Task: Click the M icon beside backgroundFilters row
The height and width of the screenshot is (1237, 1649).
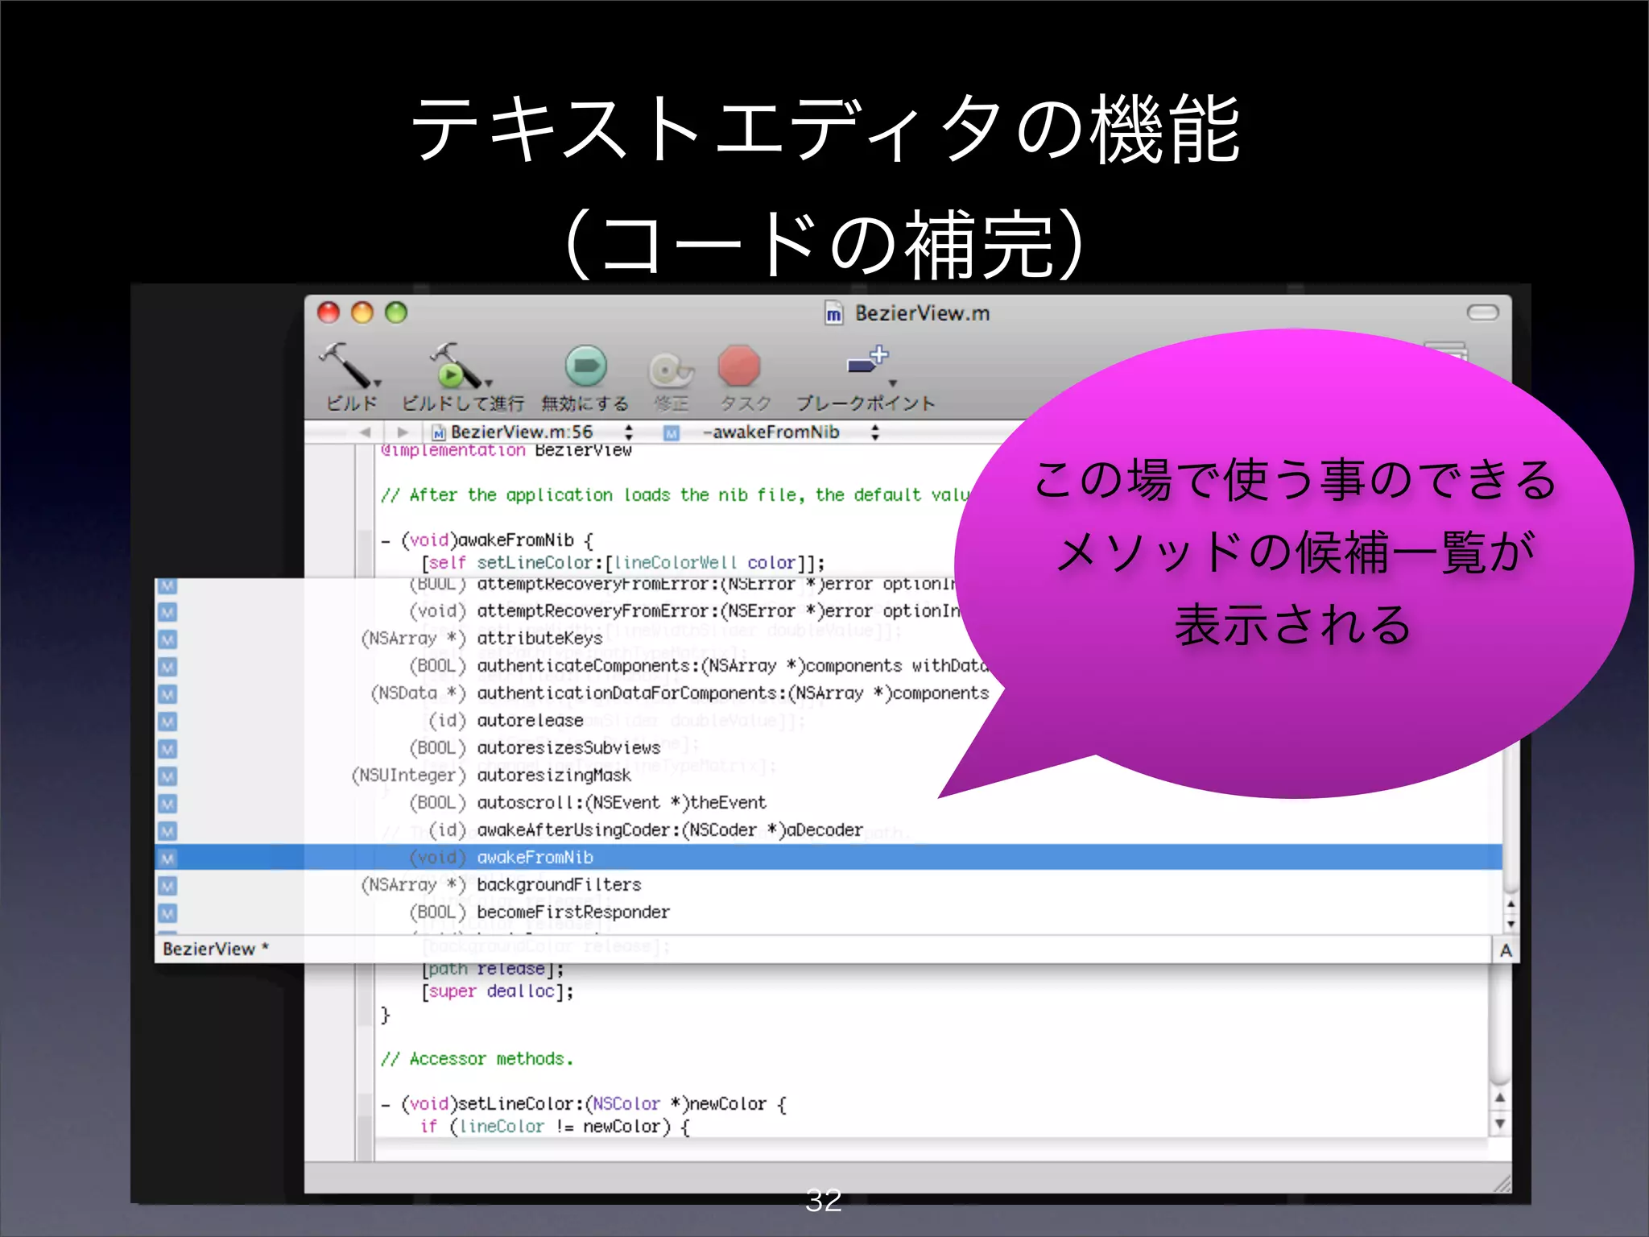Action: (x=167, y=886)
